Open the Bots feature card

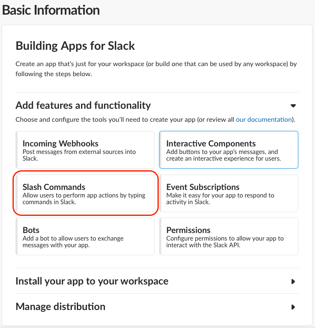tap(85, 236)
